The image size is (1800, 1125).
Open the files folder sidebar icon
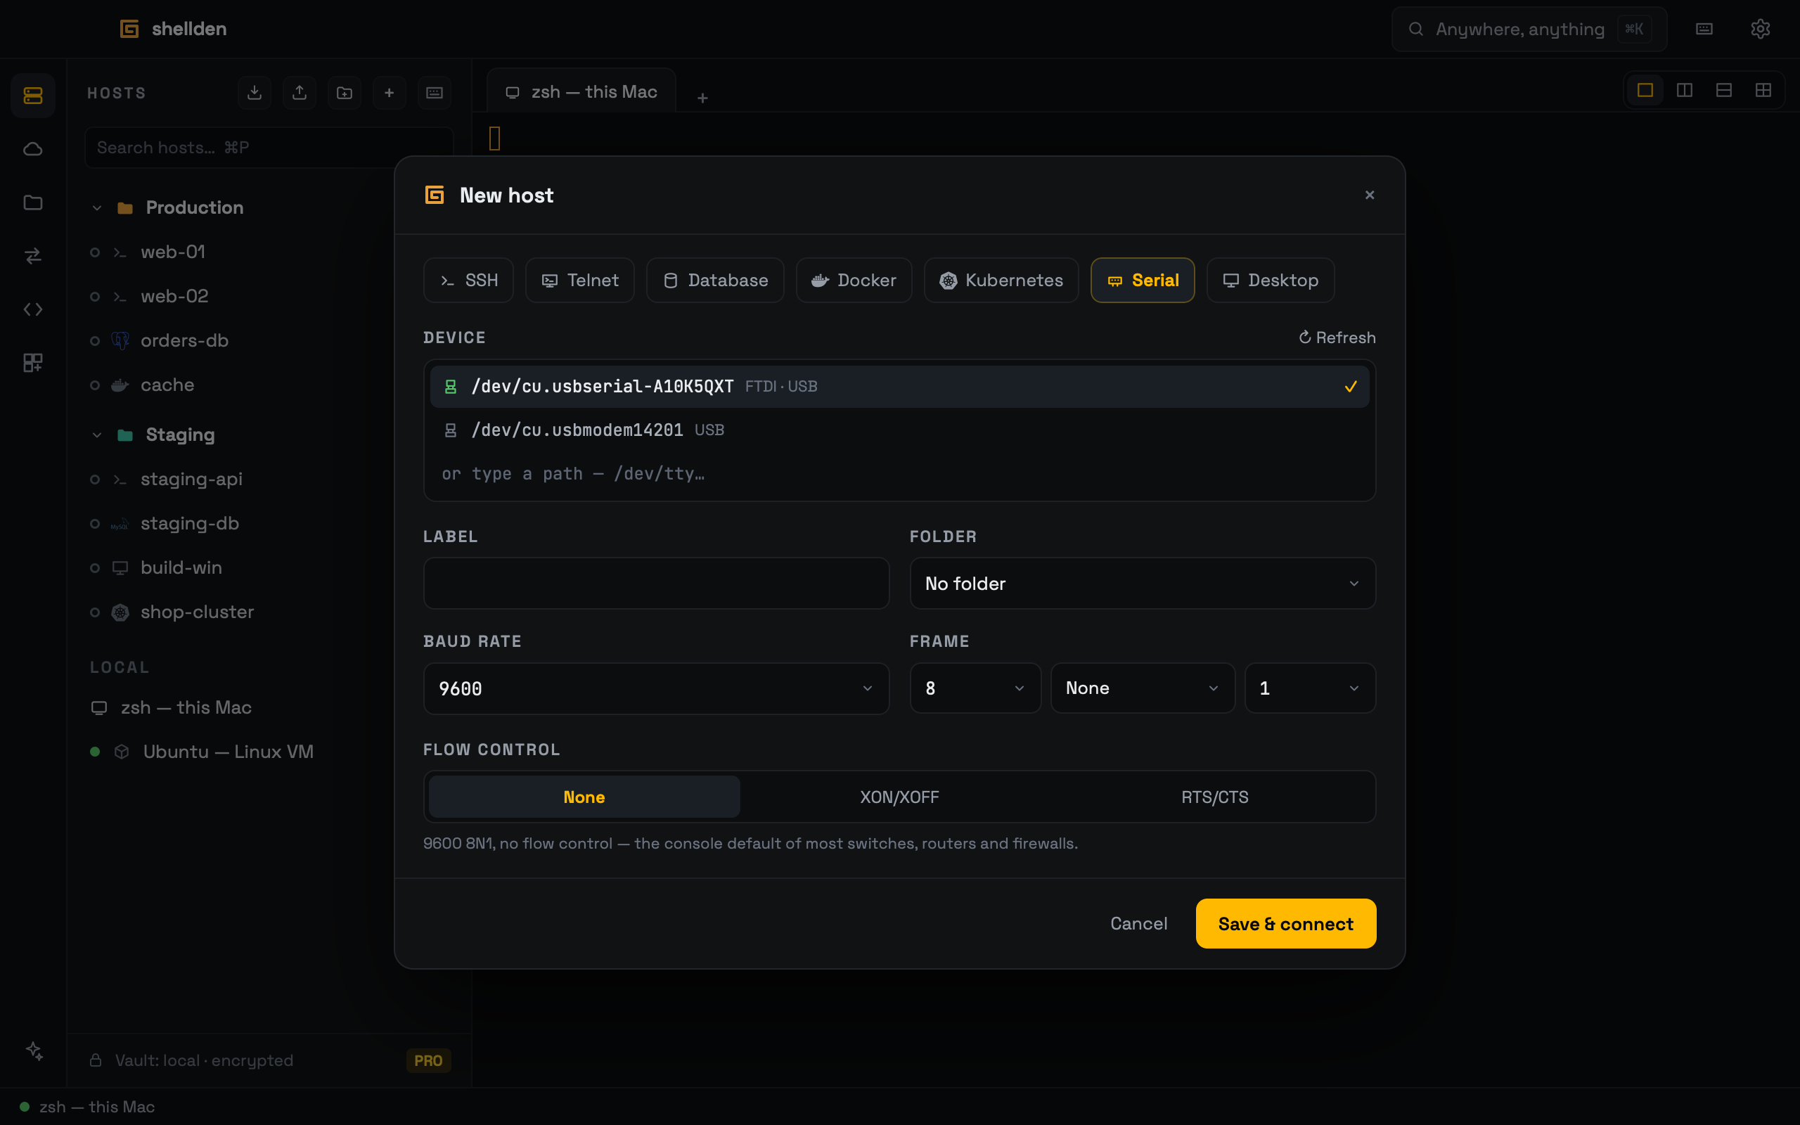(x=33, y=202)
